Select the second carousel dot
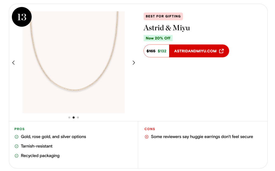The image size is (275, 171). click(74, 117)
